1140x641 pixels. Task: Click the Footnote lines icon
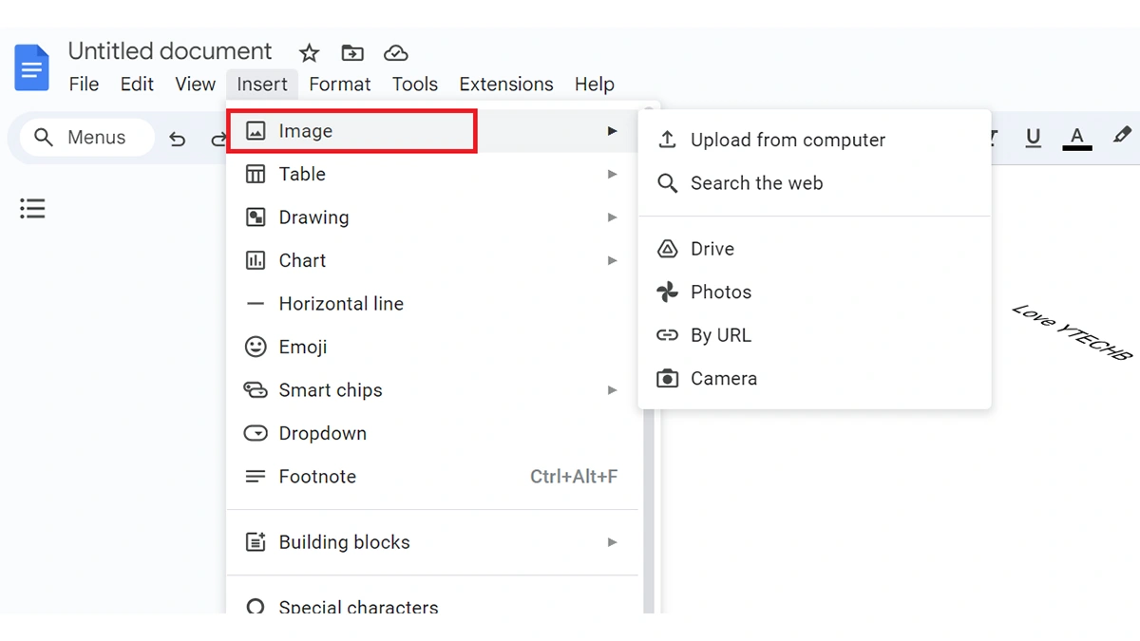pos(256,477)
